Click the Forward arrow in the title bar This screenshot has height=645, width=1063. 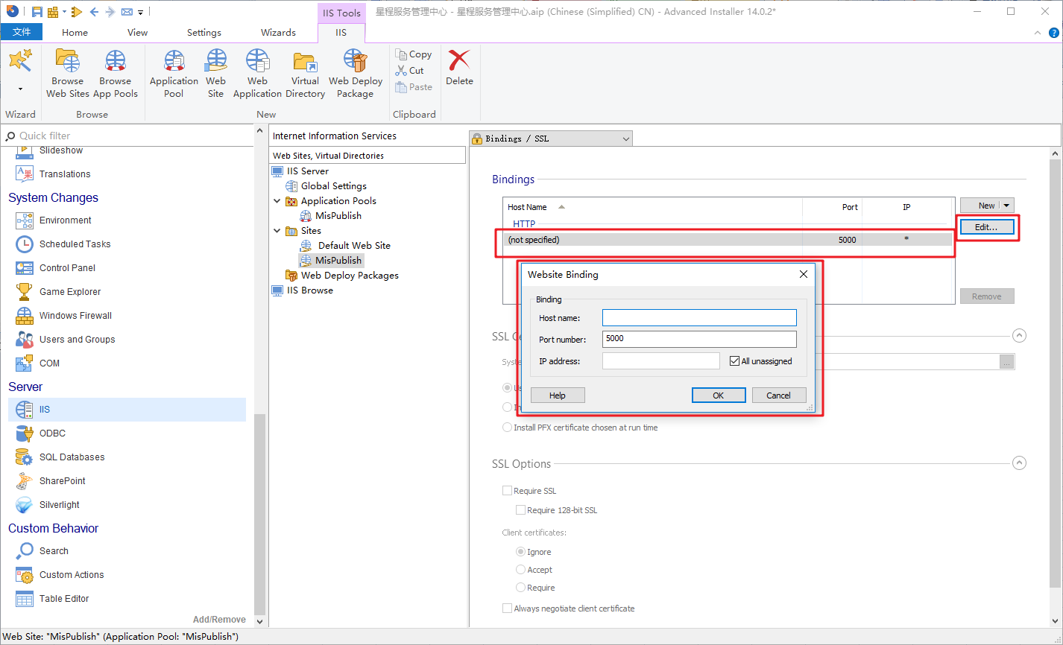110,11
